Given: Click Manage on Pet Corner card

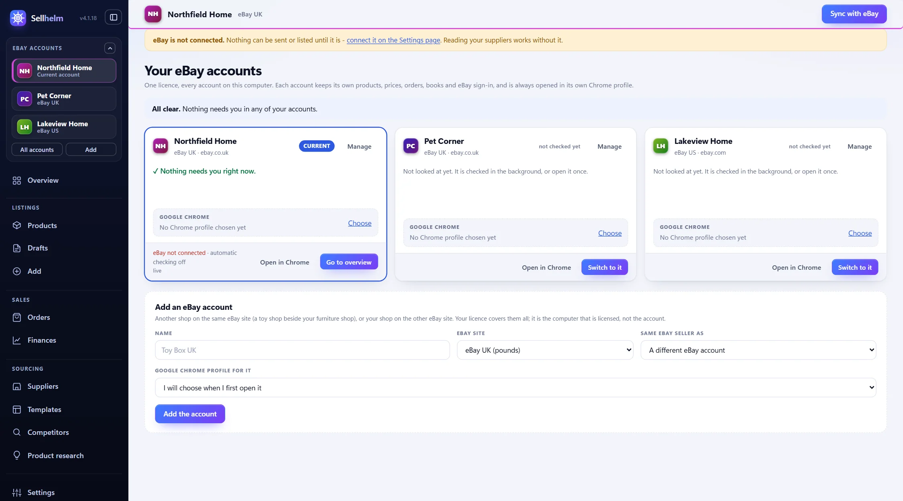Looking at the screenshot, I should 609,146.
